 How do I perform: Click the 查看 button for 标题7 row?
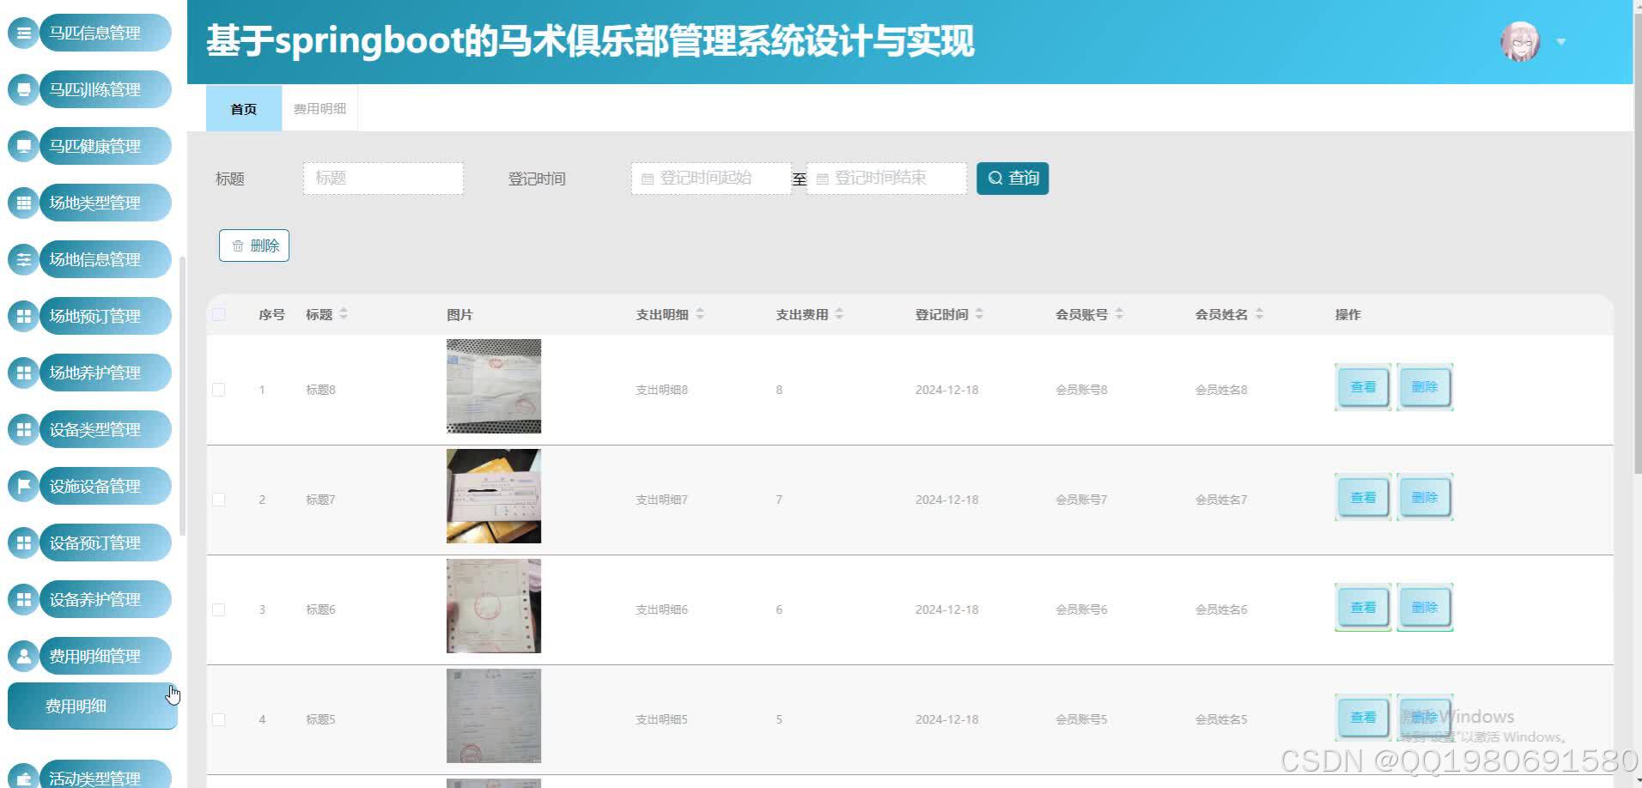point(1362,496)
